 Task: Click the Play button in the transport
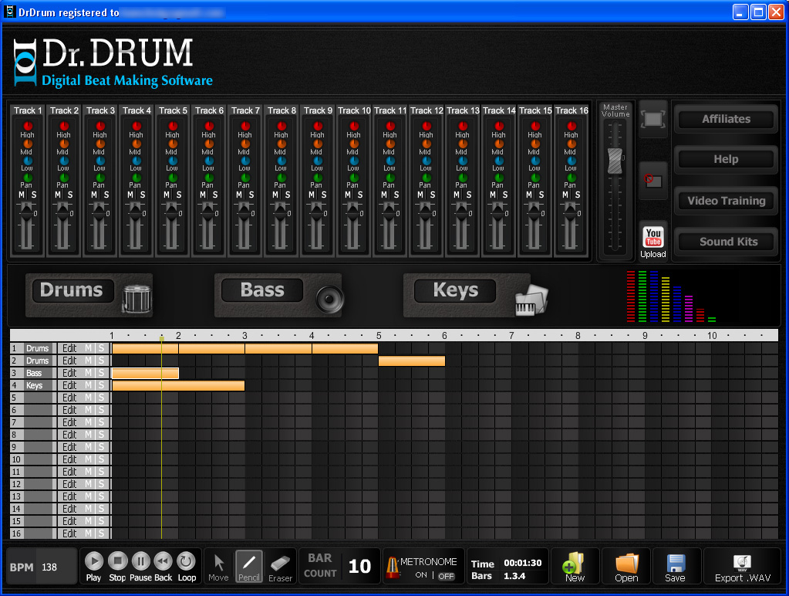tap(93, 561)
